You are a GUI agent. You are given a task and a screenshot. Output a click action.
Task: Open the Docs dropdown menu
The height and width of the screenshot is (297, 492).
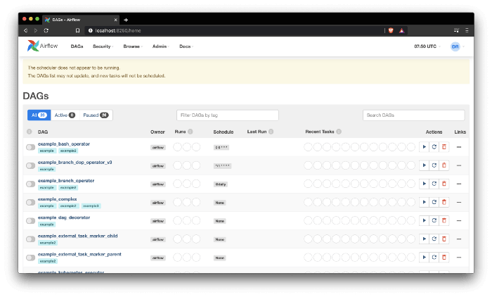(186, 46)
